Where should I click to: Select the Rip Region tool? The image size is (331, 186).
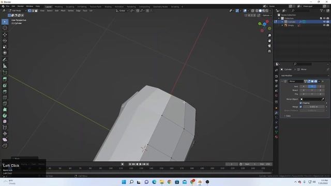click(5, 146)
